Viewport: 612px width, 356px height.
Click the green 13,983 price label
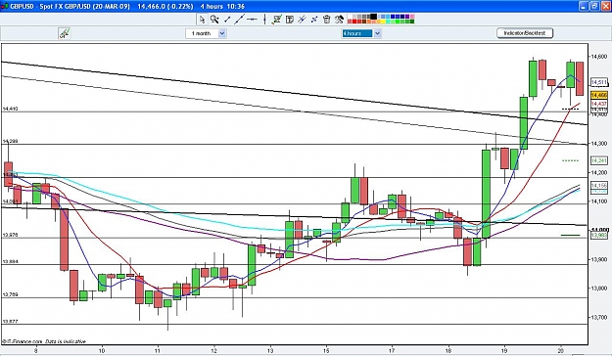599,236
